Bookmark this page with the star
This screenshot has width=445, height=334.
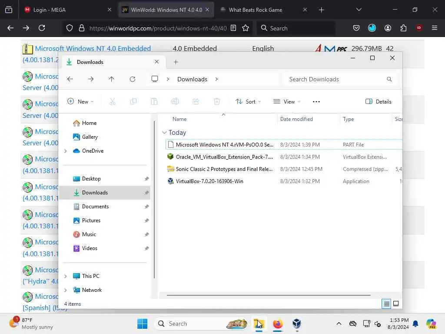tap(246, 28)
